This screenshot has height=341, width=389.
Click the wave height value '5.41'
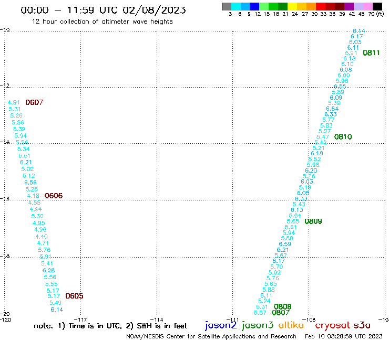pyautogui.click(x=47, y=263)
